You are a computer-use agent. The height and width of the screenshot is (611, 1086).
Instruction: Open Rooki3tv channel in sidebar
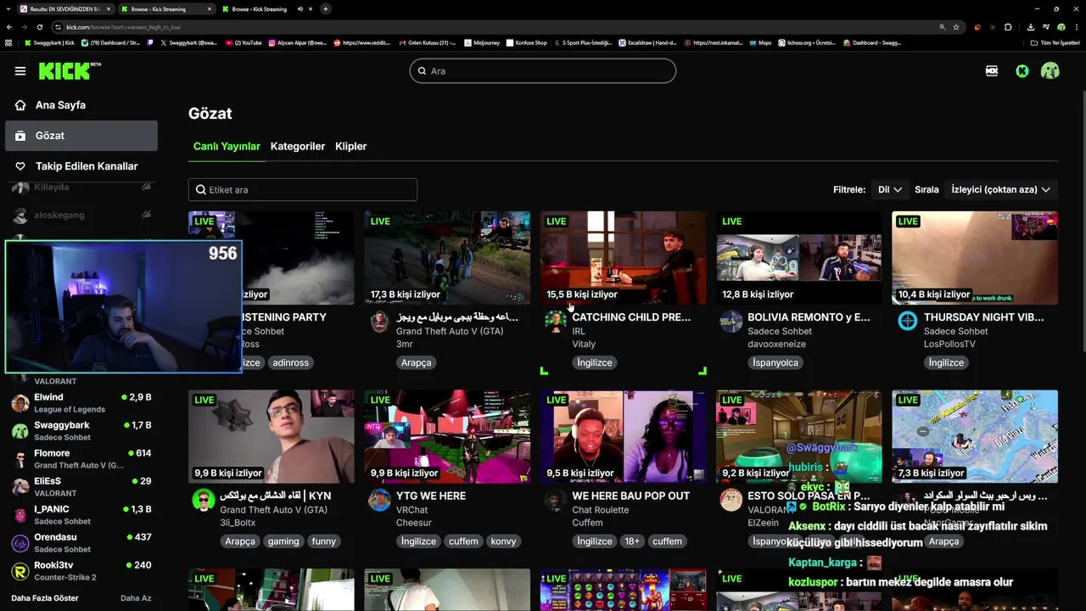pos(81,570)
